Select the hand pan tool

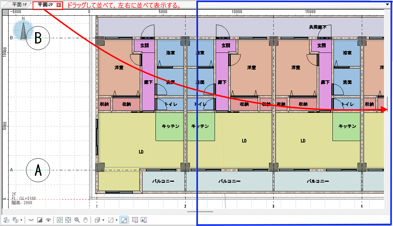tap(85, 220)
